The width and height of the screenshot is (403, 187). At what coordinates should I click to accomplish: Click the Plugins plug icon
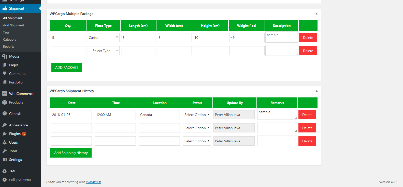coord(5,134)
